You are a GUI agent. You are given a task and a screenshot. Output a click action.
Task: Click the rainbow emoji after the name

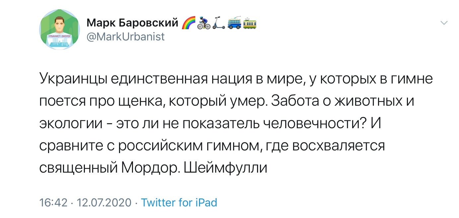(189, 23)
